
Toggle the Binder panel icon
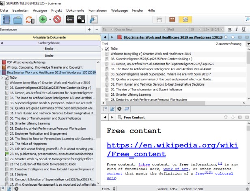(6, 19)
